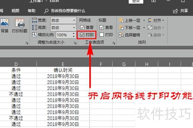Decrease scale percentage with down arrow
The width and height of the screenshot is (193, 128).
[74, 36]
